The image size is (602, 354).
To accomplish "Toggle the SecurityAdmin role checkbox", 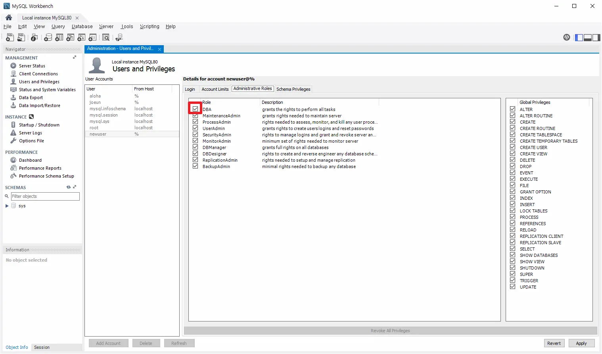I will tap(195, 134).
